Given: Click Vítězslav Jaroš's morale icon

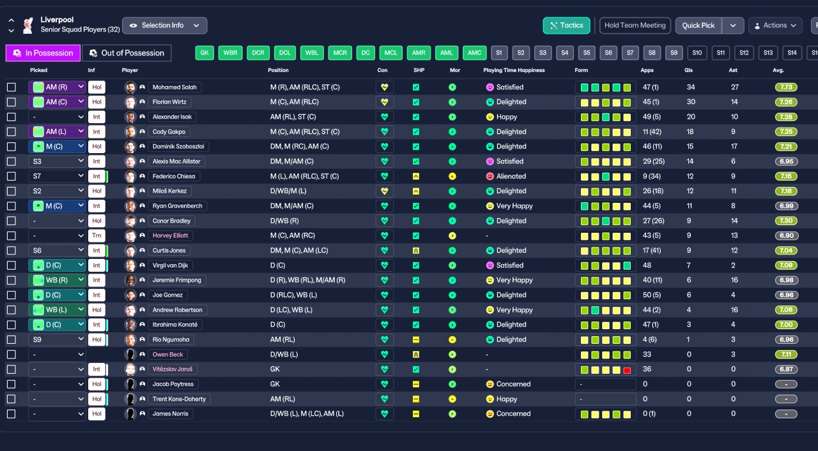Looking at the screenshot, I should click(x=452, y=369).
